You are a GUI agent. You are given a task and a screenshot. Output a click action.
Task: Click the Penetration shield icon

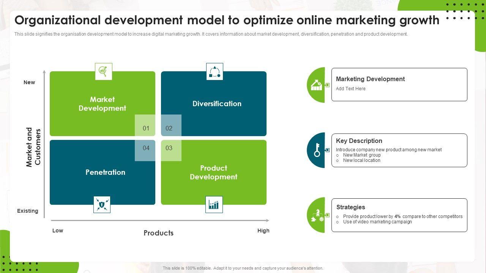102,205
